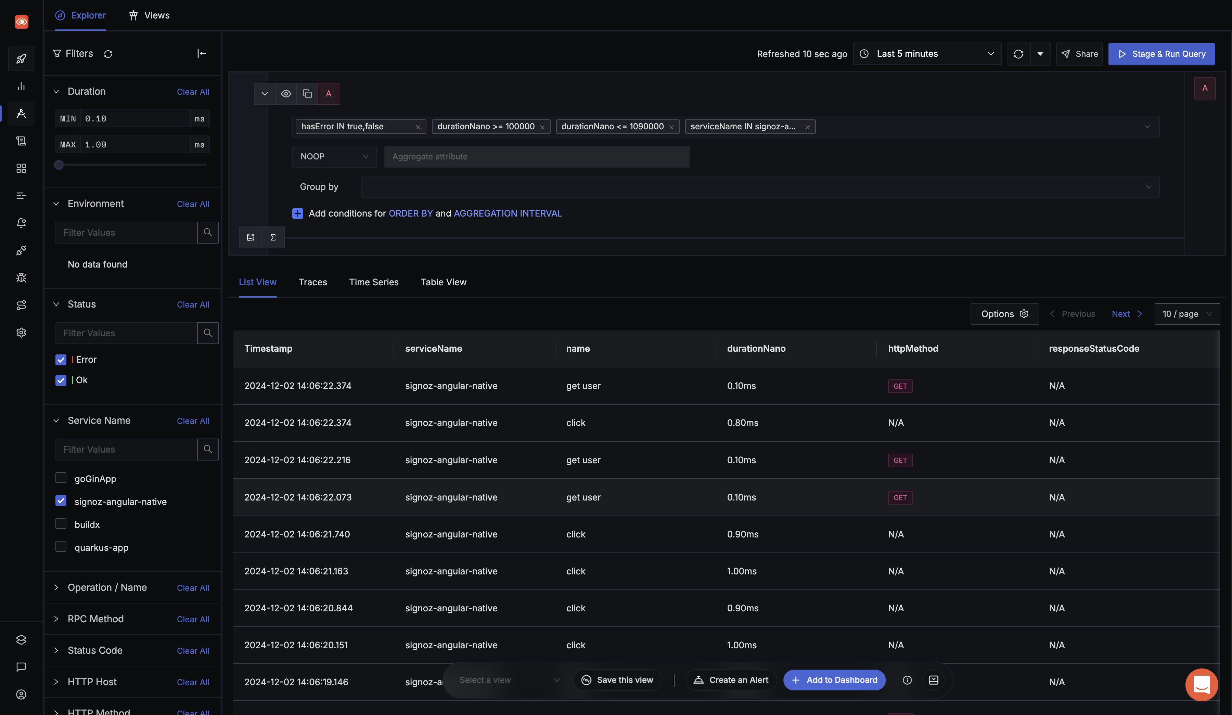Expand RPC Method filter section
The height and width of the screenshot is (715, 1232).
56,619
